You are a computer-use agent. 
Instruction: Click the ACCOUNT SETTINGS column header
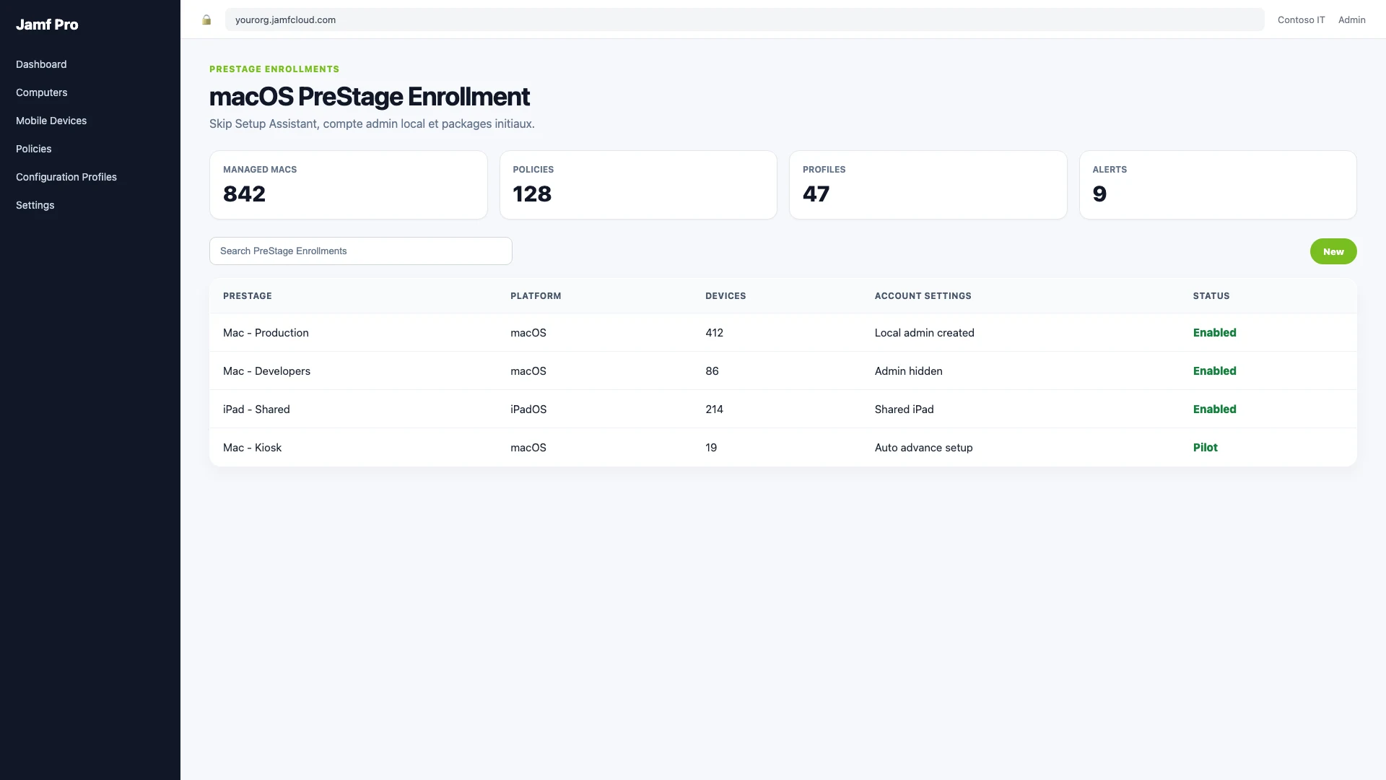pos(923,296)
